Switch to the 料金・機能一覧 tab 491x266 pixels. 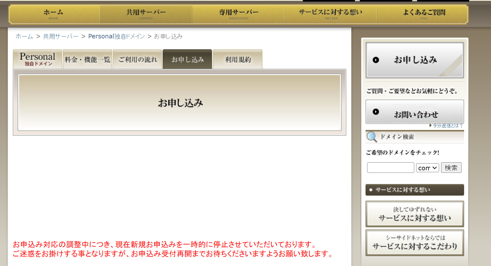click(87, 59)
